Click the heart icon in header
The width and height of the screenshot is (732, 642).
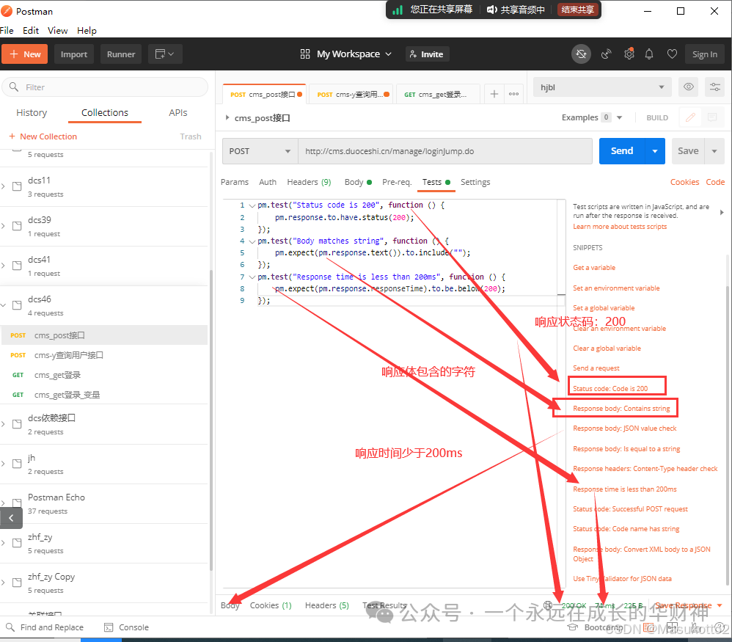pos(672,54)
